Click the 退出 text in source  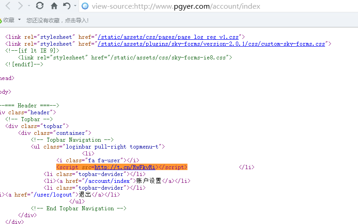pyautogui.click(x=85, y=195)
